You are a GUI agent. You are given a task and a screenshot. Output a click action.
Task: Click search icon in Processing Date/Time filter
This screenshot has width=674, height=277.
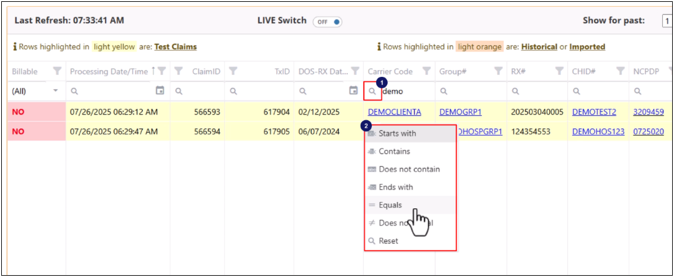(74, 91)
